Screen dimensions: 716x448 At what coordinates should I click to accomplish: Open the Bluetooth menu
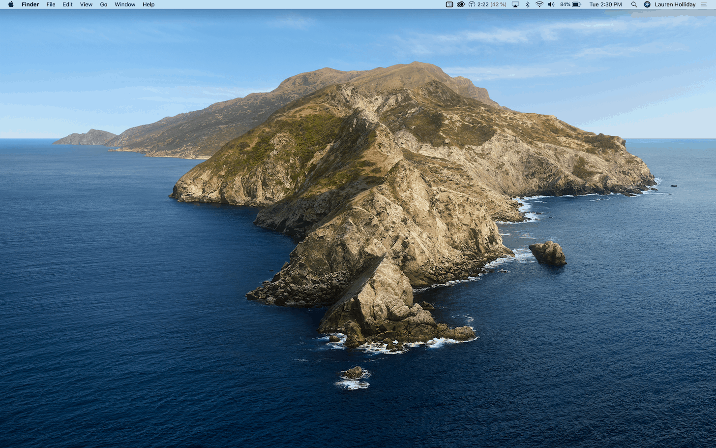pos(527,4)
